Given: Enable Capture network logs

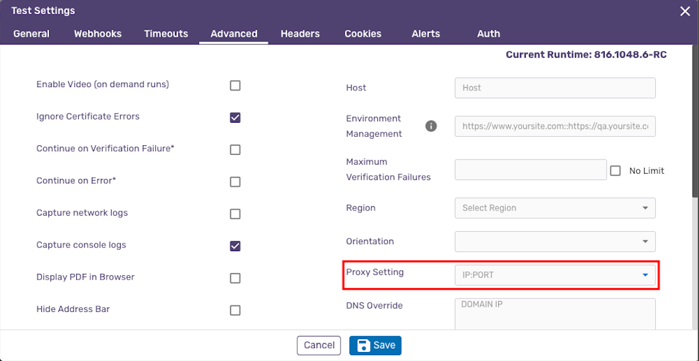Looking at the screenshot, I should point(235,214).
